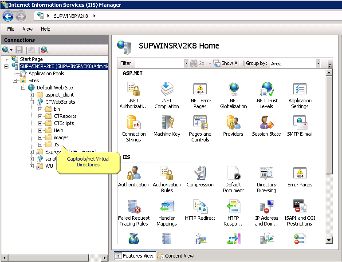Select Application Pools in the tree
The image size is (342, 262).
[46, 73]
